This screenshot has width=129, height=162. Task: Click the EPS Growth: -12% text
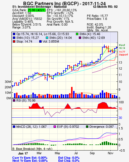(60, 13)
